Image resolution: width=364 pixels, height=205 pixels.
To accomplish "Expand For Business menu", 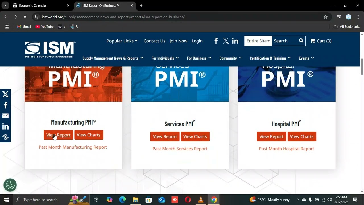I will click(199, 58).
